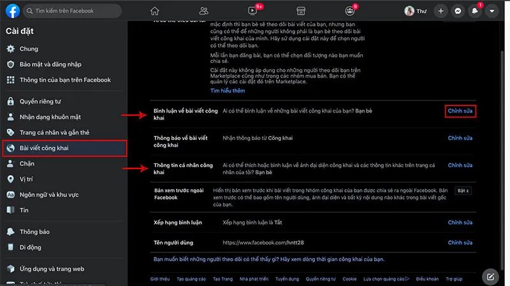
Task: Edit Thông tin cá nhân công khai
Action: point(460,165)
